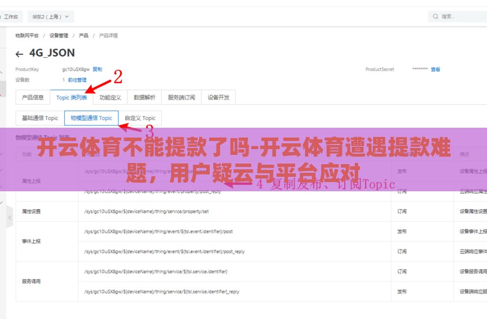This screenshot has width=487, height=319.
Task: Click 订阅 in the service identifier row
Action: click(402, 272)
